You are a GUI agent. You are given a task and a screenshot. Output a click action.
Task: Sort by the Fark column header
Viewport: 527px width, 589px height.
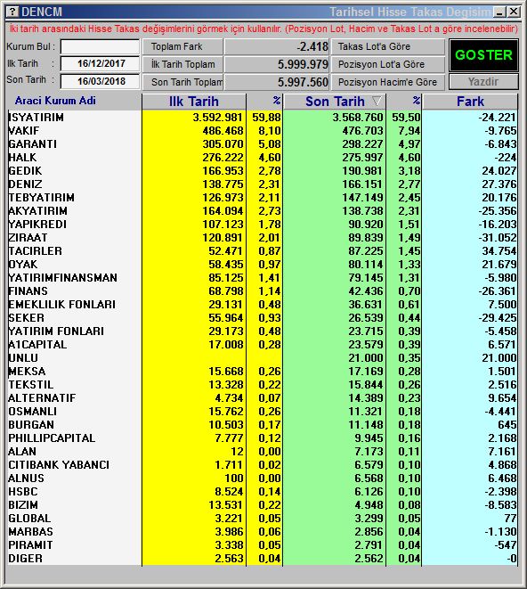[470, 102]
